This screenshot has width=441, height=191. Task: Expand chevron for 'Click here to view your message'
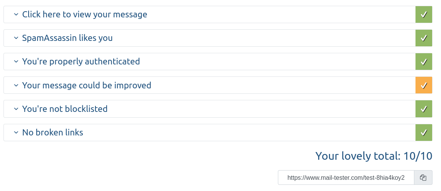coord(16,15)
